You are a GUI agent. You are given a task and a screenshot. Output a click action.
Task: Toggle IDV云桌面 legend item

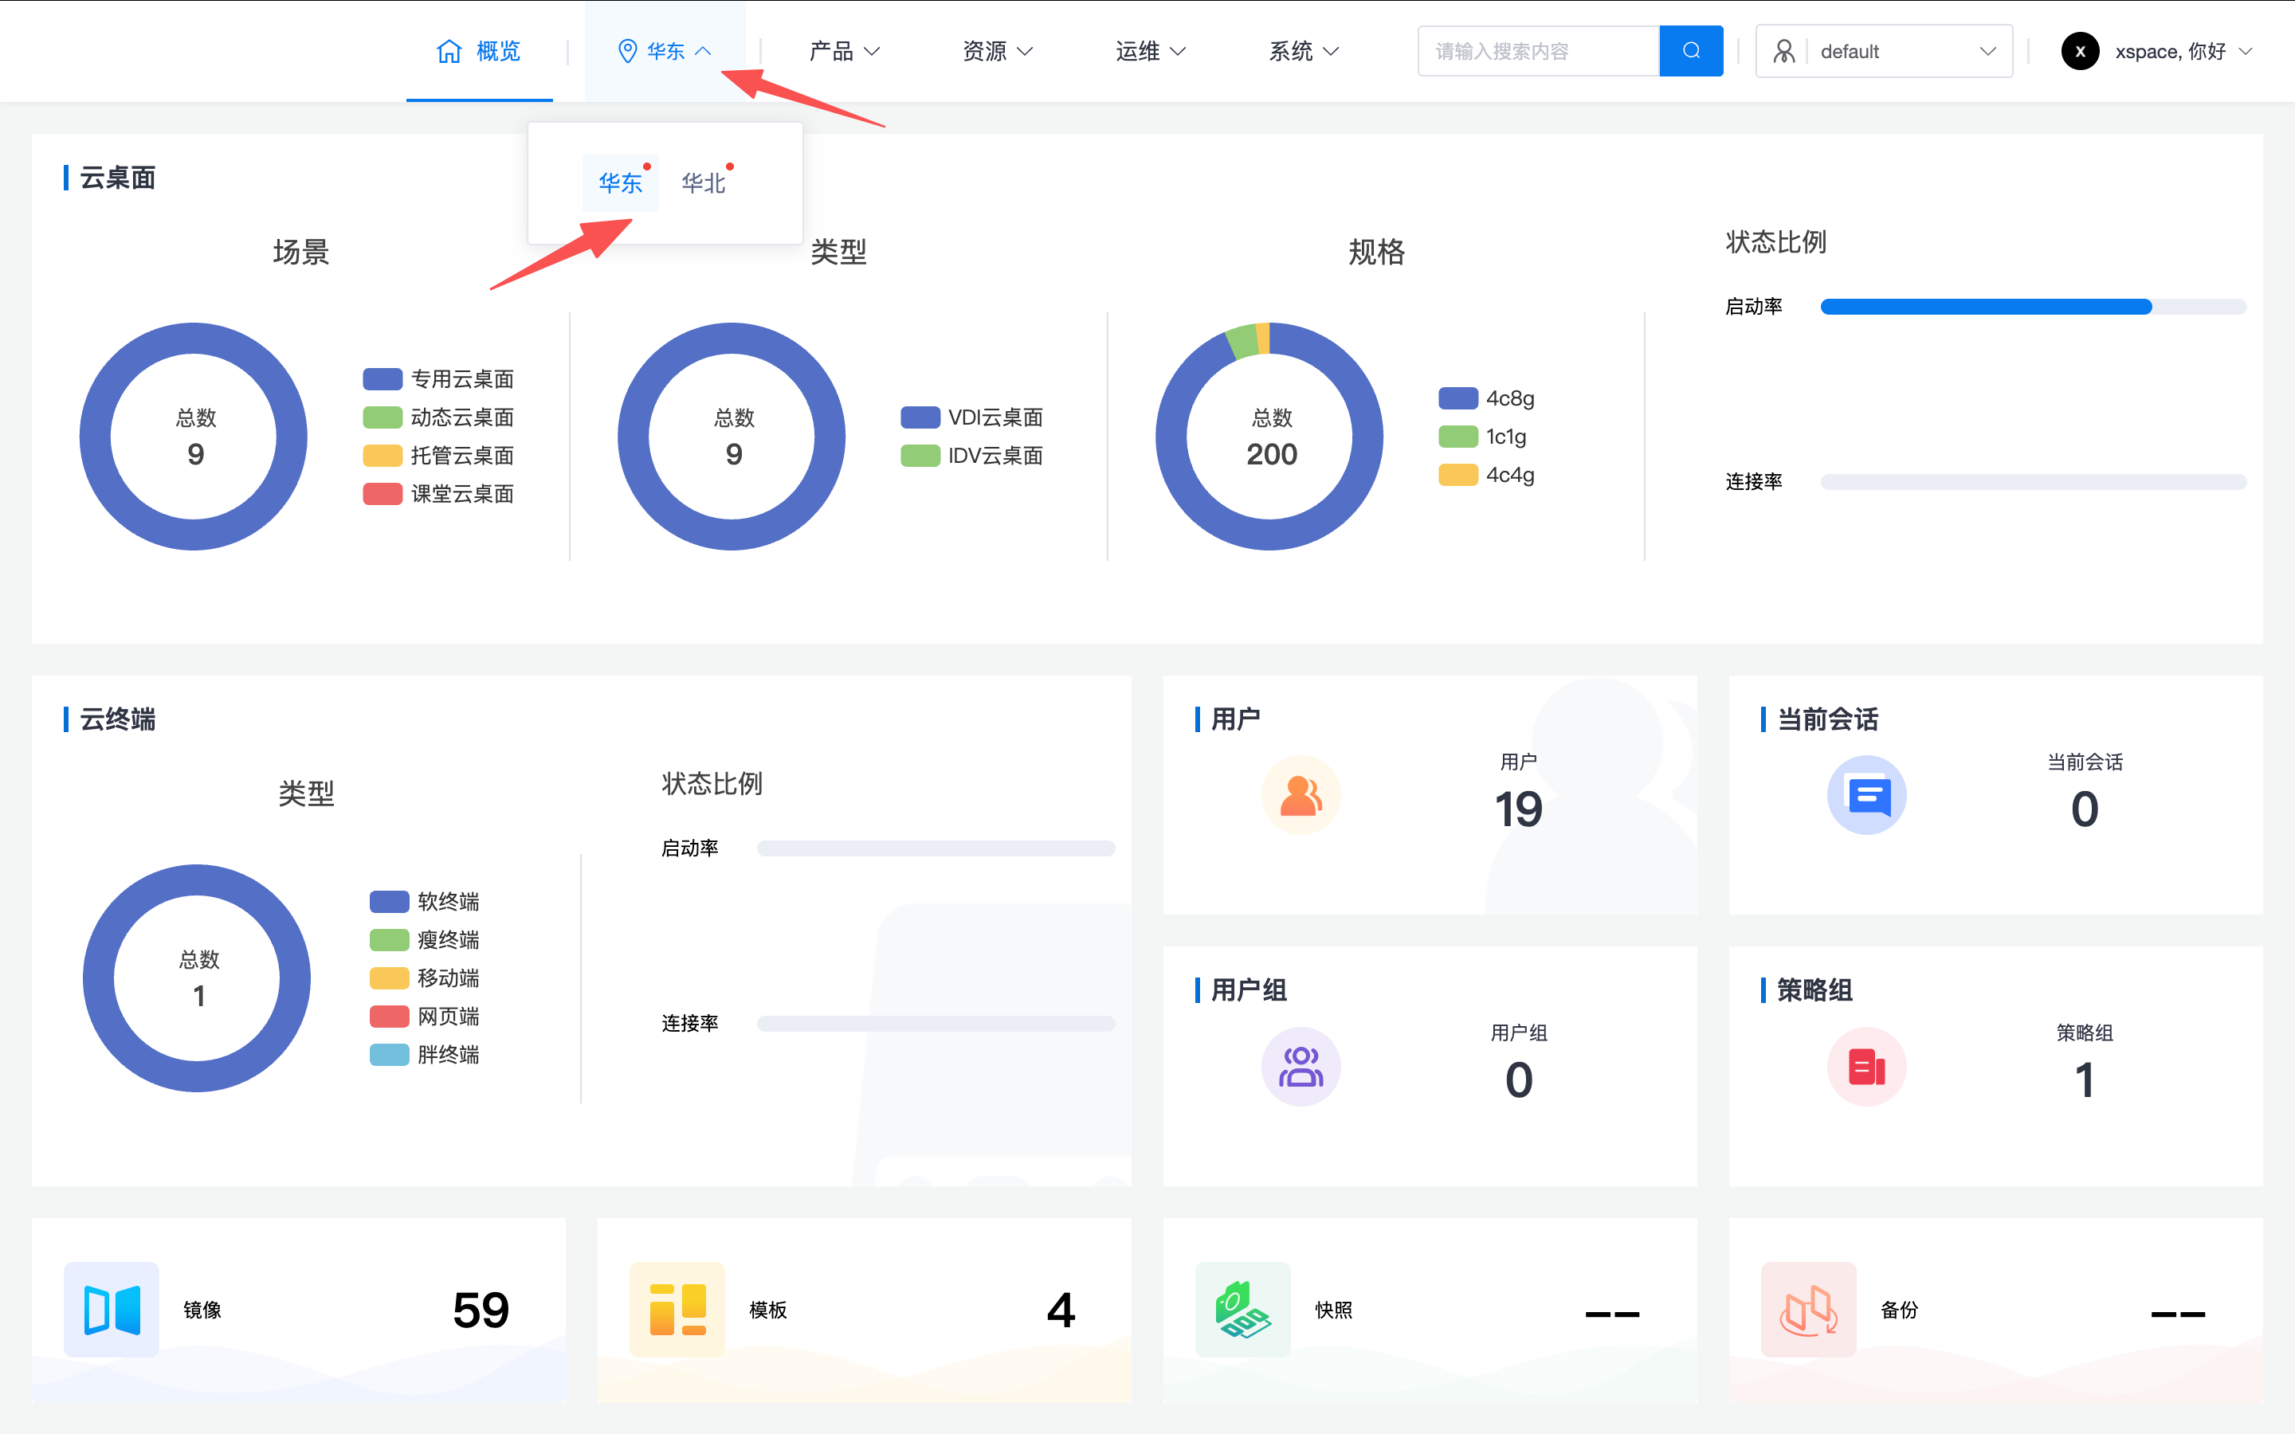[994, 456]
